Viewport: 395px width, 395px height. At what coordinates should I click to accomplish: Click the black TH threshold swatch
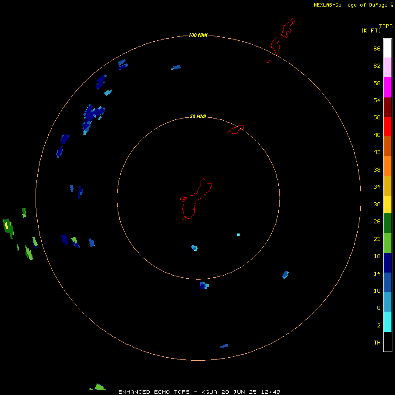click(x=388, y=341)
